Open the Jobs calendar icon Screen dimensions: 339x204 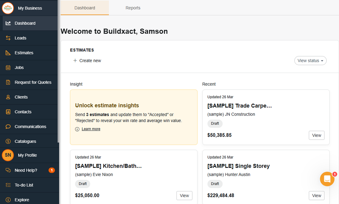point(8,68)
